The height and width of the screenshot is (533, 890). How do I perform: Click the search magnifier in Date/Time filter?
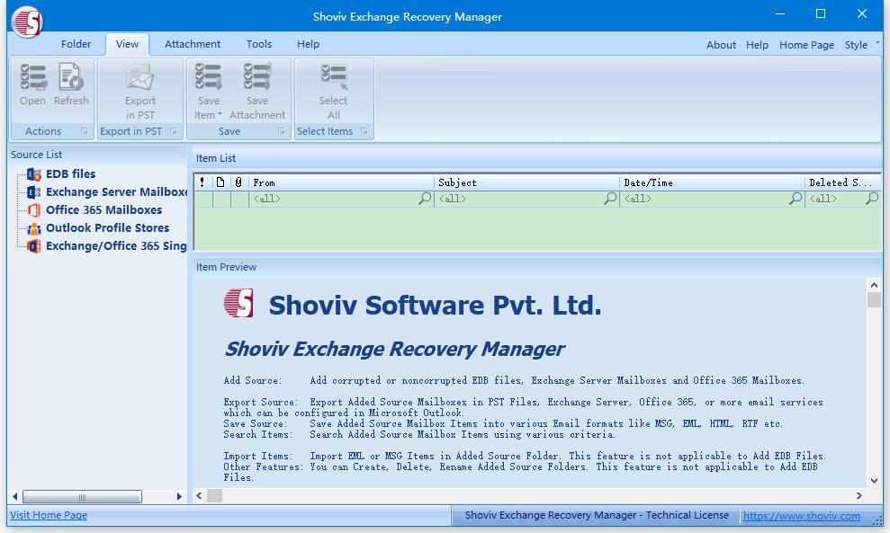pyautogui.click(x=796, y=199)
